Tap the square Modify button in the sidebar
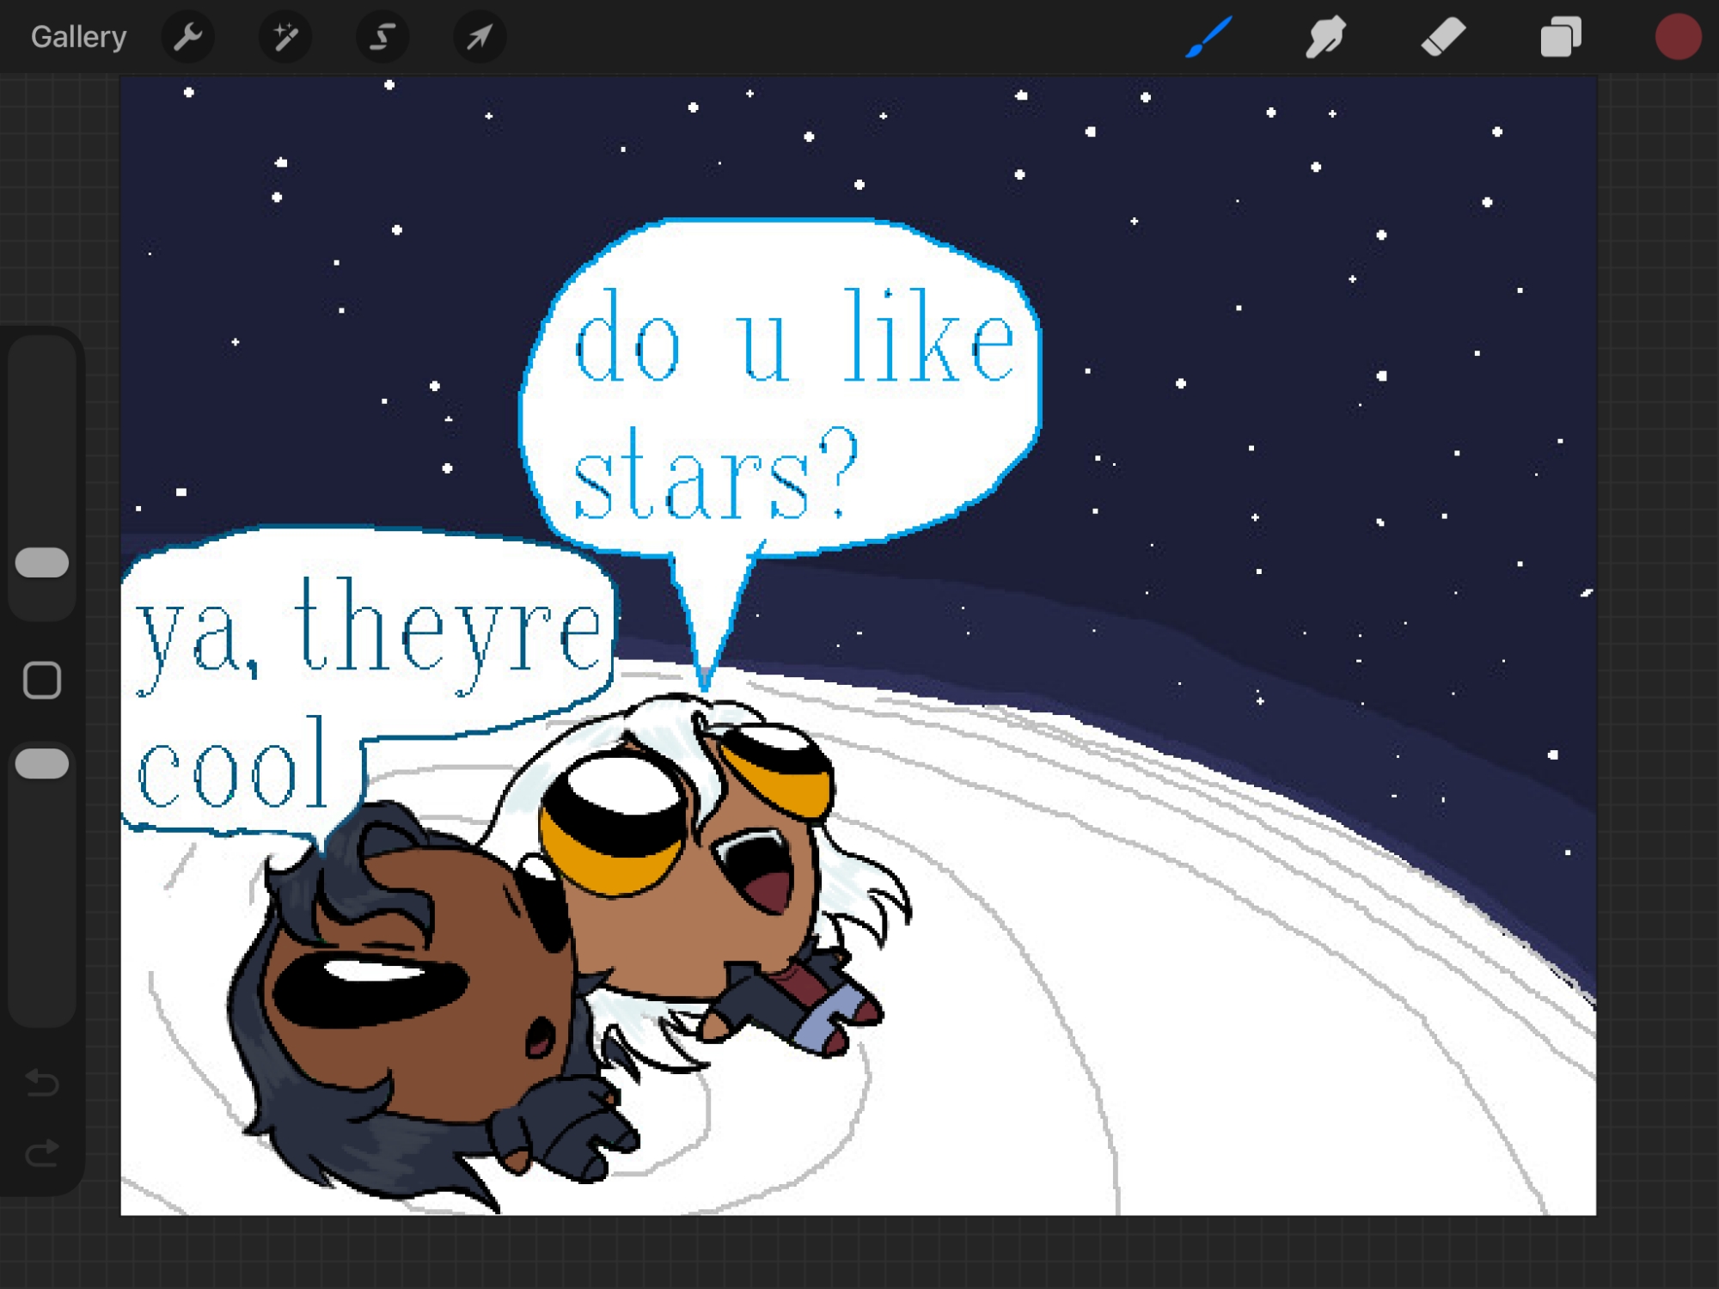The width and height of the screenshot is (1719, 1289). point(42,681)
